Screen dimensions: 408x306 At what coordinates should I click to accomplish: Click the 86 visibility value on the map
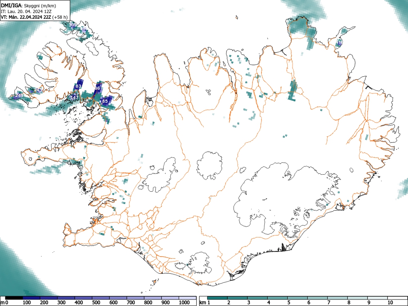tap(97, 88)
